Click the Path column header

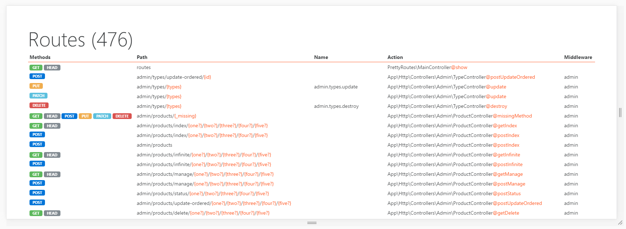[142, 57]
